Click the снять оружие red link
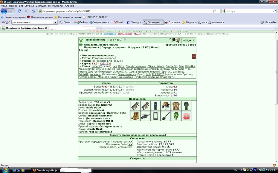The width and height of the screenshot is (278, 173). point(125,34)
